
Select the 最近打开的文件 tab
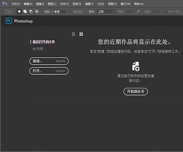[x=43, y=42]
